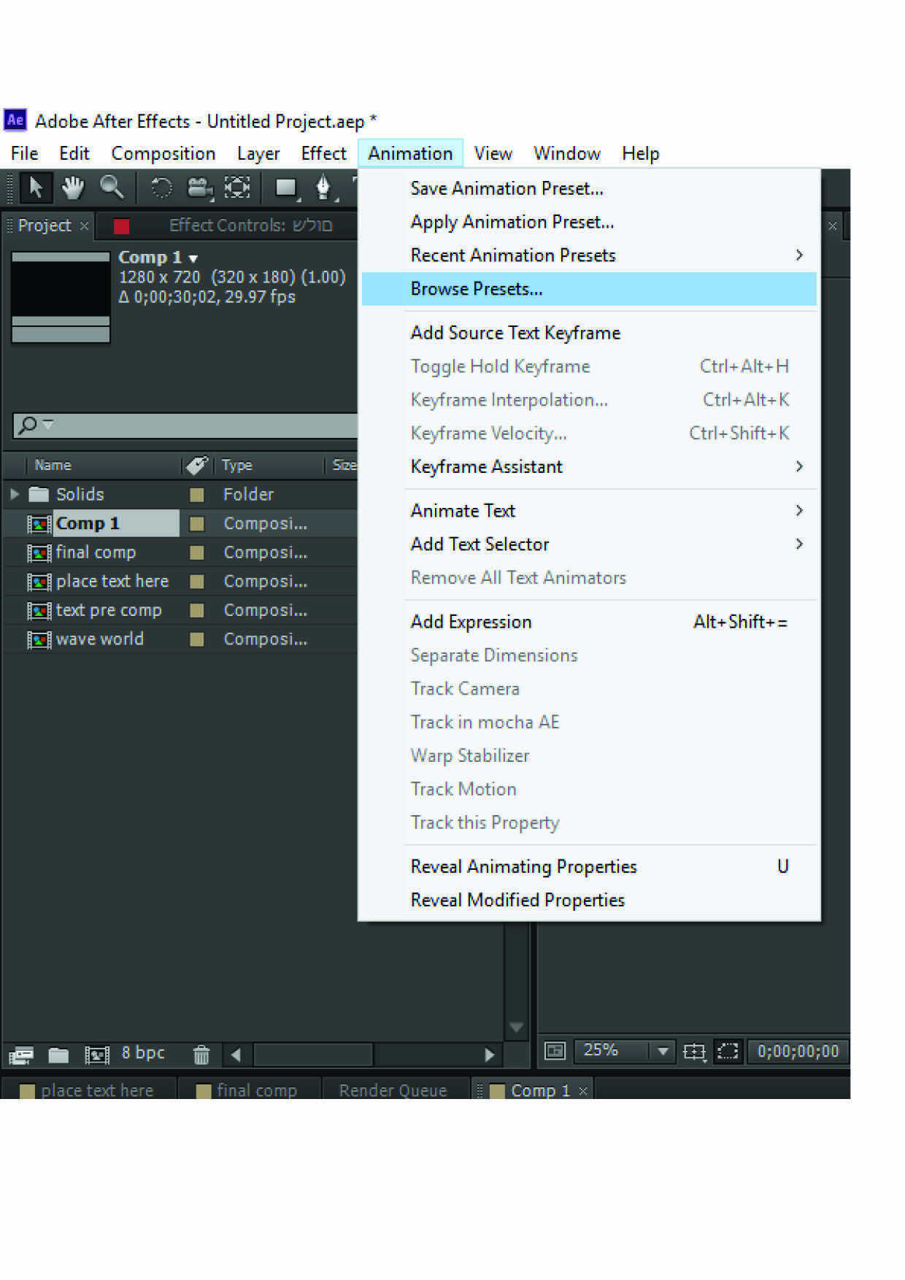Click the After Effects logo in title bar

click(15, 120)
